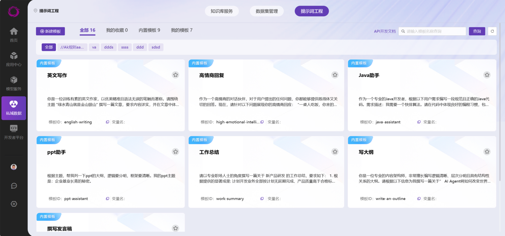
Task: Select the 全部 tag filter
Action: click(x=49, y=47)
